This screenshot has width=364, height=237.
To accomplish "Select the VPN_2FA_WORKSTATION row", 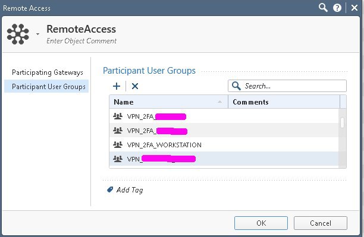I will [224, 145].
